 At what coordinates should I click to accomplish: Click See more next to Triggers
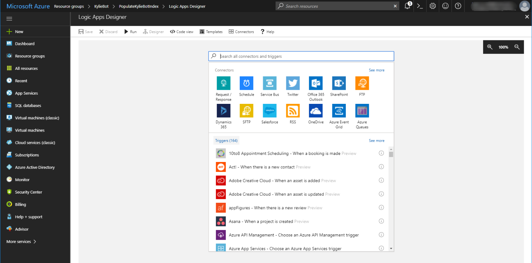pyautogui.click(x=376, y=141)
